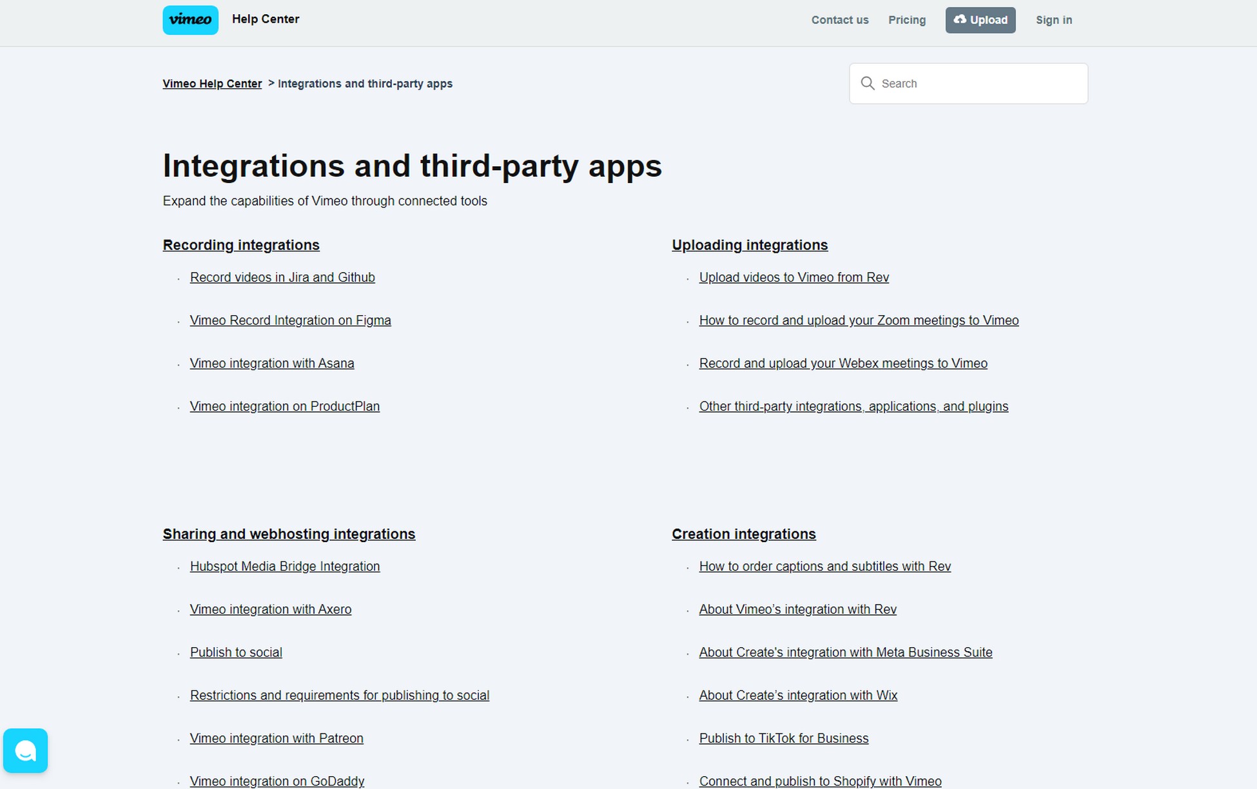The image size is (1257, 789).
Task: Open Vimeo integration with Axero article
Action: (271, 610)
